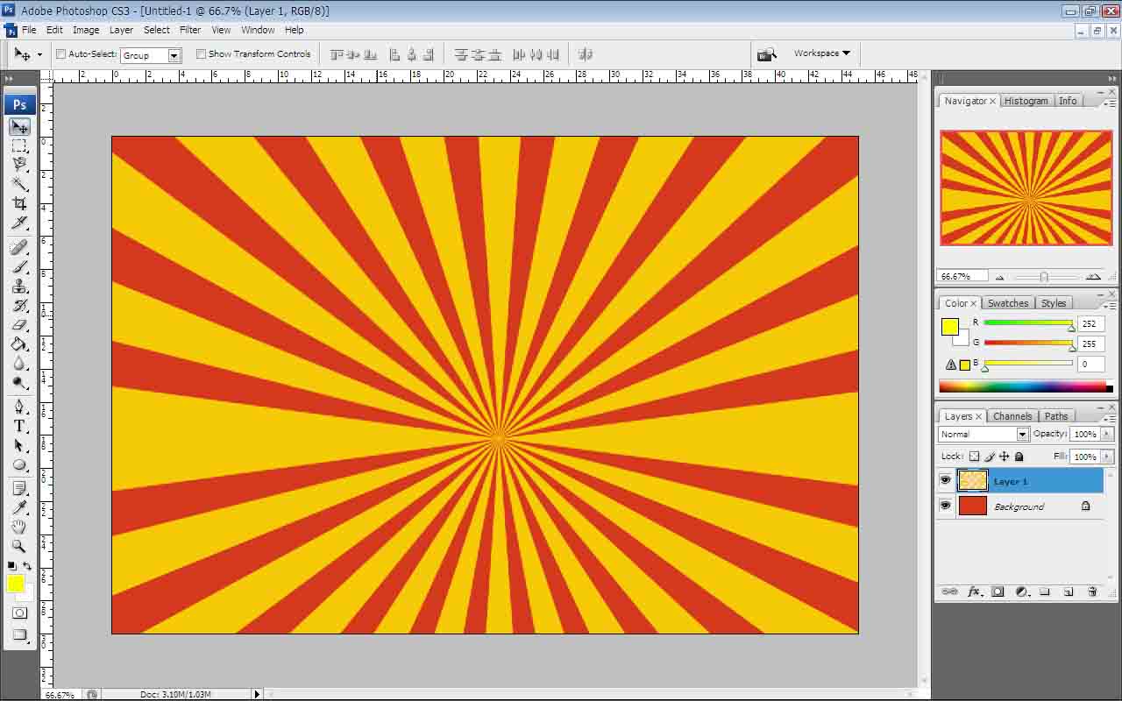Select the Lasso tool
Viewport: 1122px width, 701px height.
coord(19,165)
